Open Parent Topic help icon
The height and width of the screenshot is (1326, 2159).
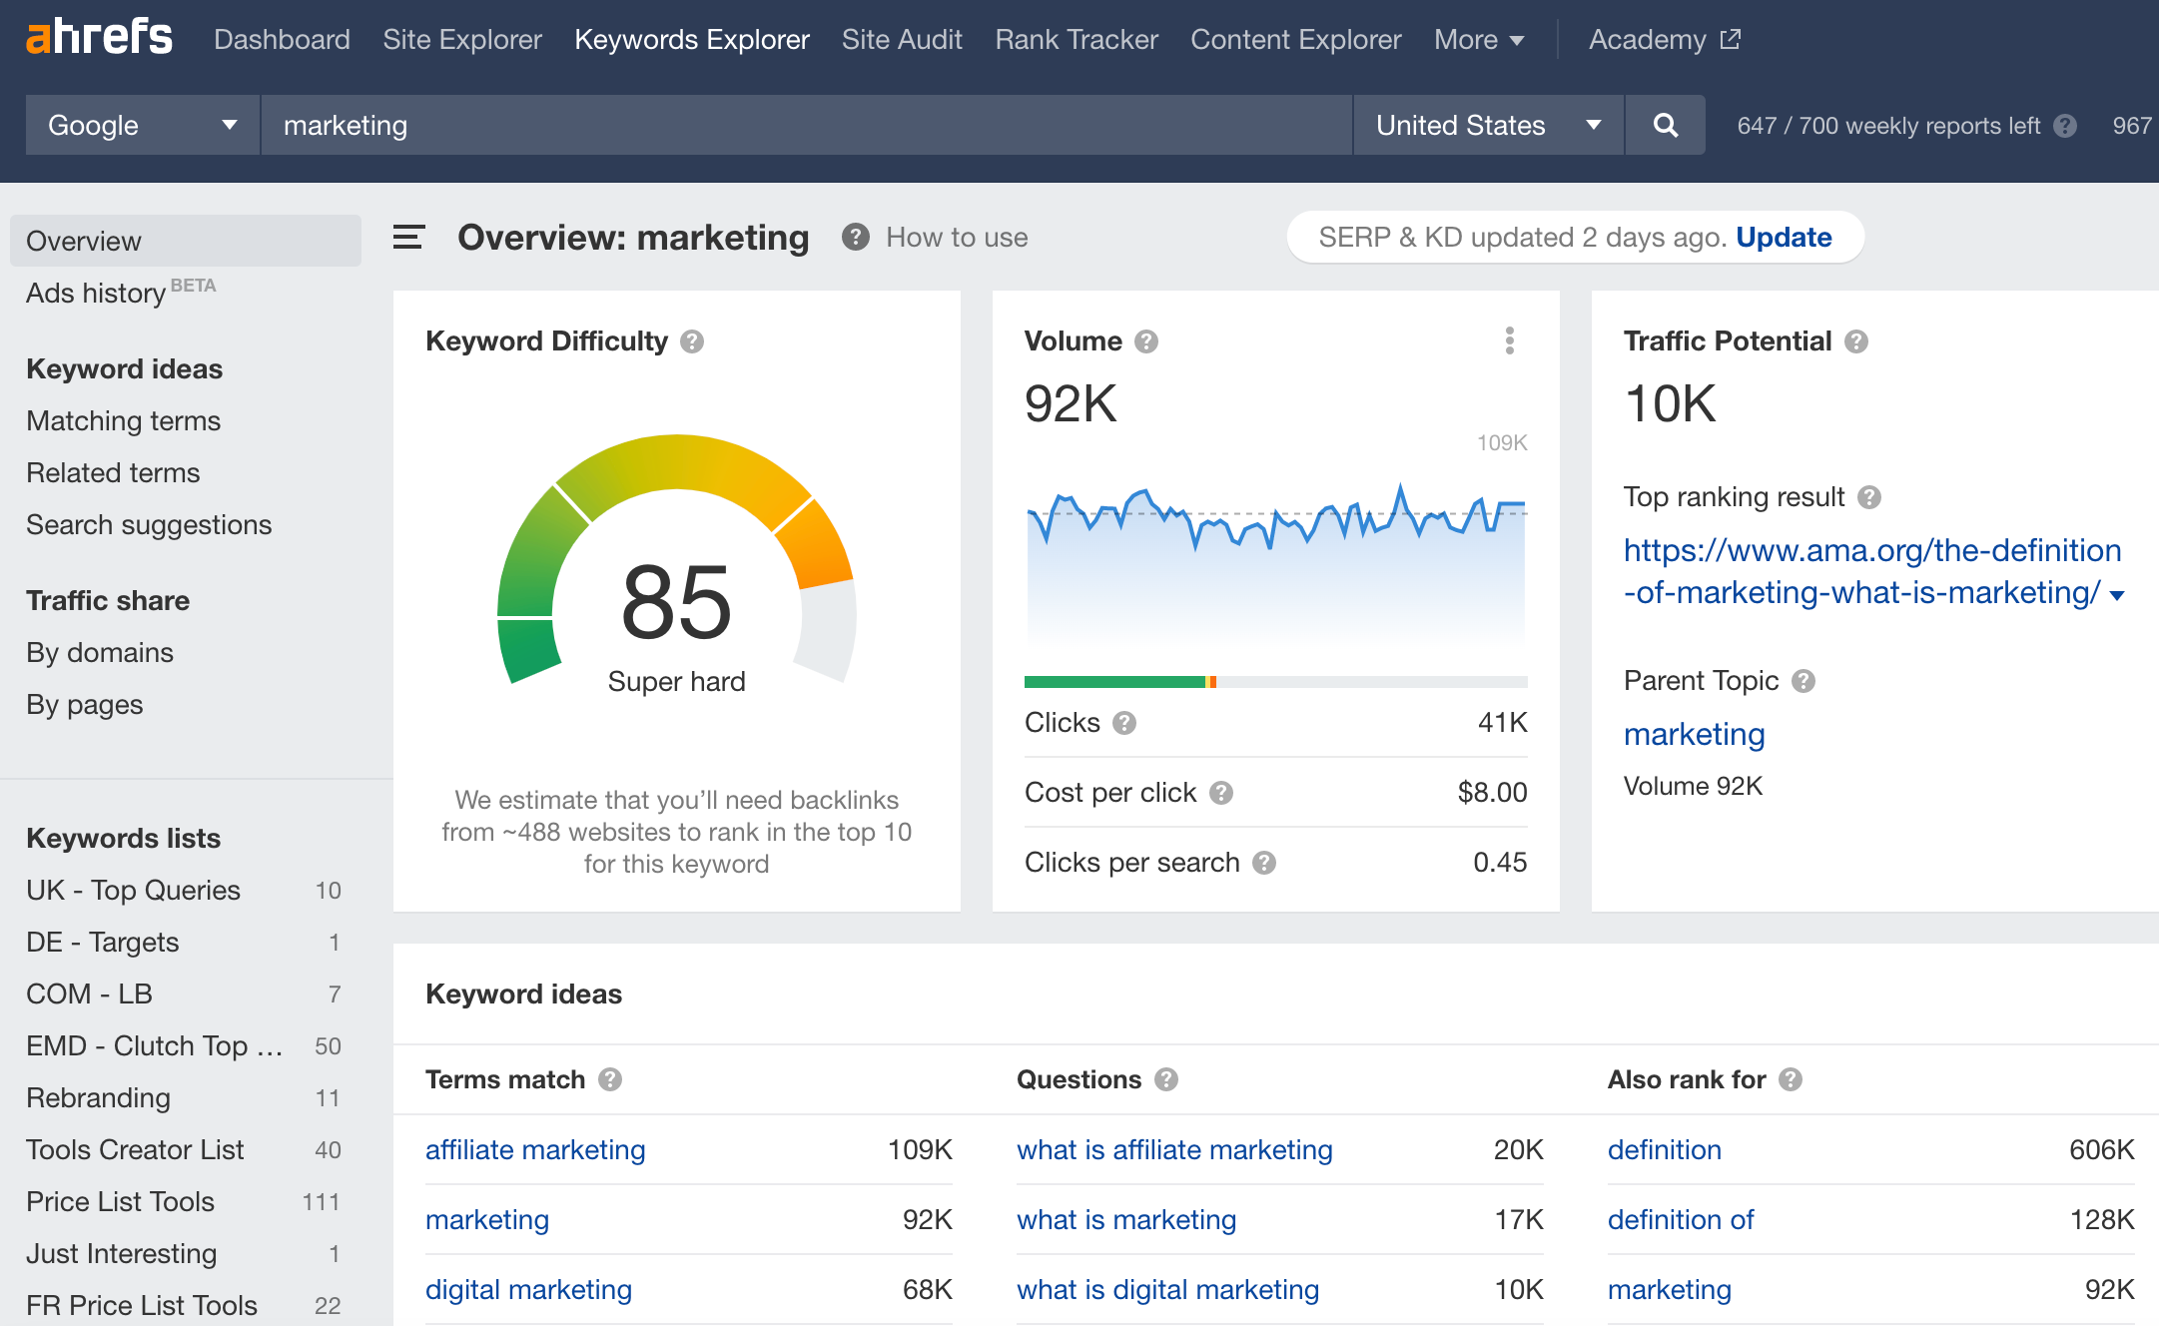(x=1803, y=681)
